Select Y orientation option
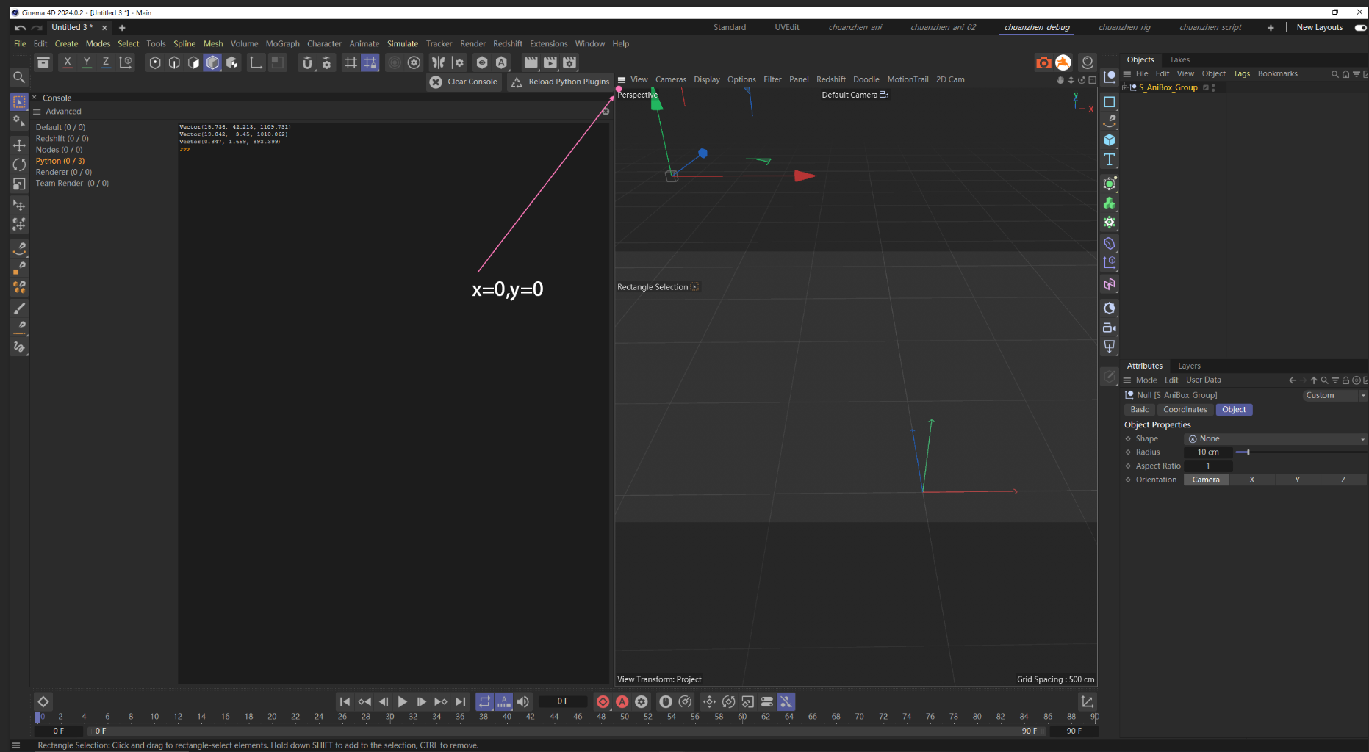This screenshot has width=1369, height=752. pos(1298,480)
